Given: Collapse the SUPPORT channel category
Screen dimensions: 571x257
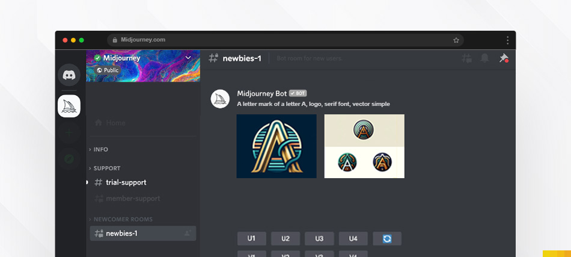Looking at the screenshot, I should coord(105,169).
